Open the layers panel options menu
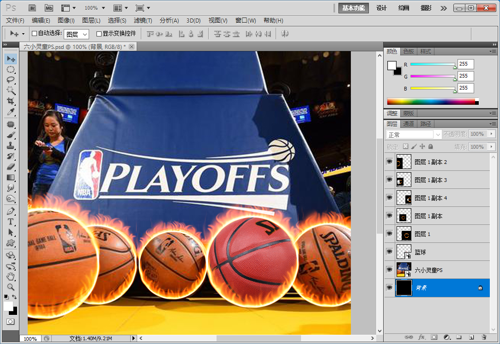This screenshot has height=344, width=500. click(493, 124)
